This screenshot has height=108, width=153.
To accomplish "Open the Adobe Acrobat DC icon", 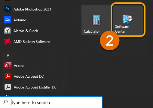I will tap(8, 76).
